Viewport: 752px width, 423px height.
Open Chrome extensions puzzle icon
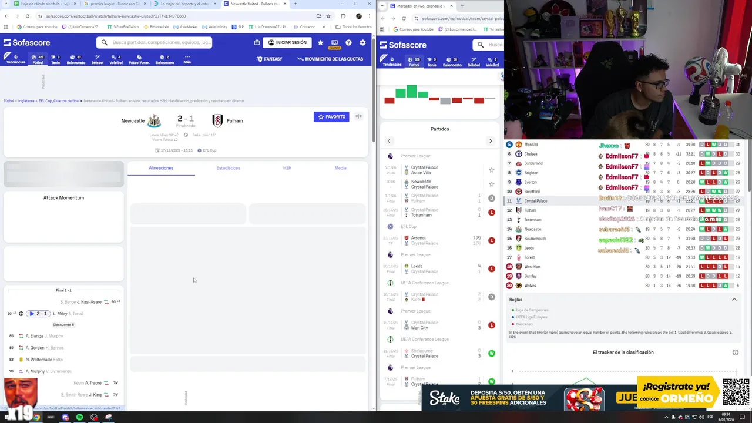343,16
